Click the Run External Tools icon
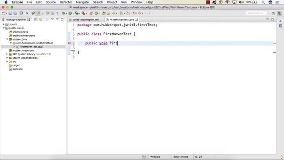The width and height of the screenshot is (284, 160). tap(83, 13)
